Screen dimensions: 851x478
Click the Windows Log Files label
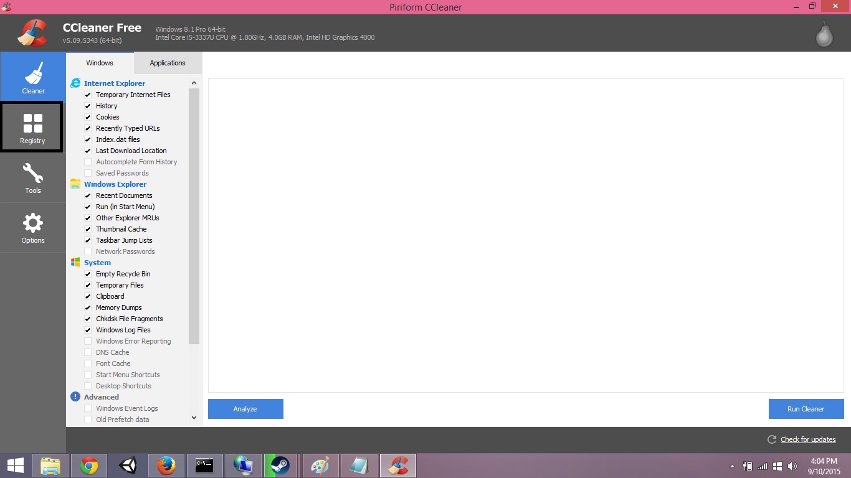pyautogui.click(x=123, y=330)
